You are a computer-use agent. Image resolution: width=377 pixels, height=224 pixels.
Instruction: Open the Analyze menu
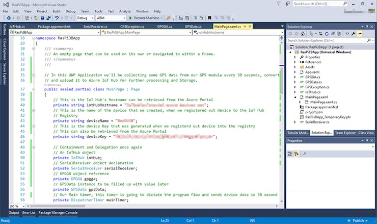coord(125,11)
